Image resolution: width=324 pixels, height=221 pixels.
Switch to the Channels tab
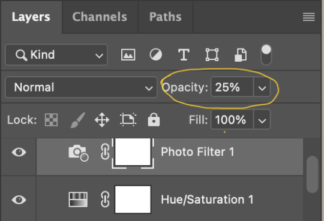(100, 17)
